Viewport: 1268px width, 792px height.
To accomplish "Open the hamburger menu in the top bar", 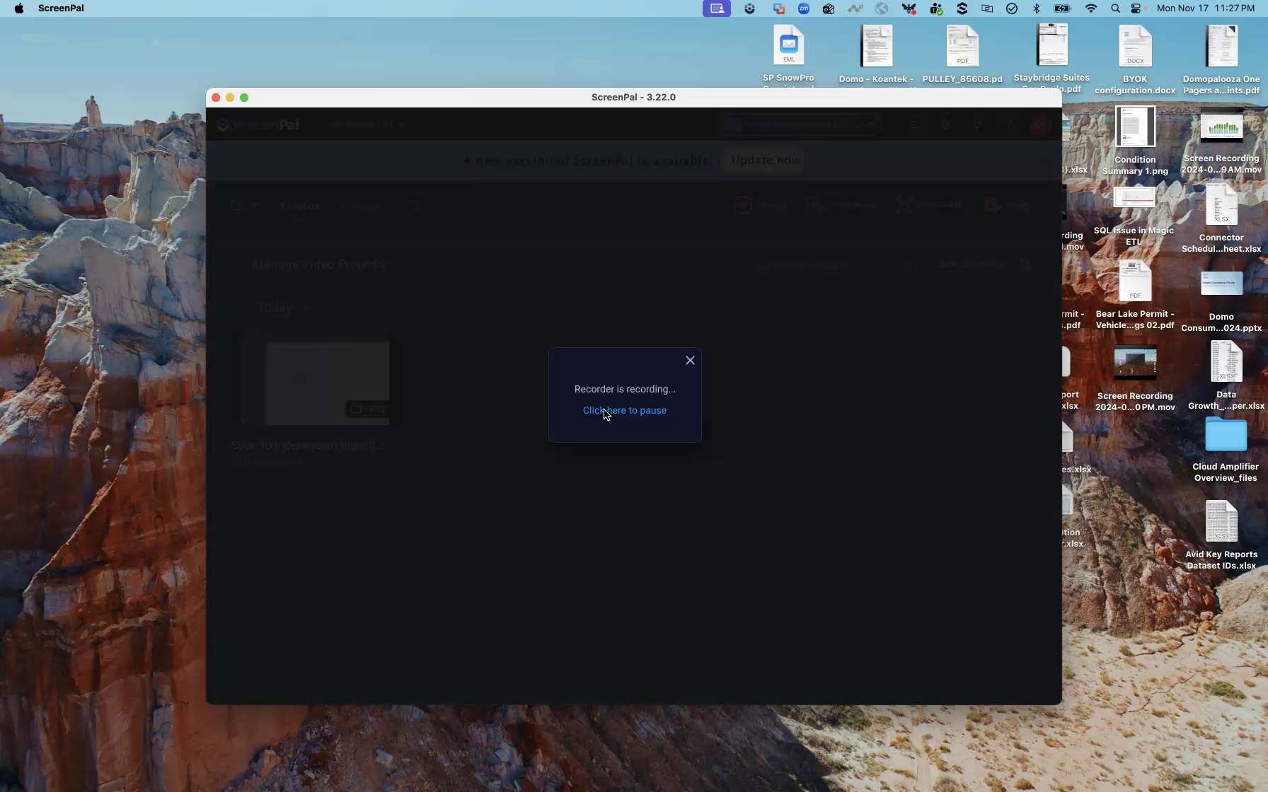I will (x=916, y=124).
